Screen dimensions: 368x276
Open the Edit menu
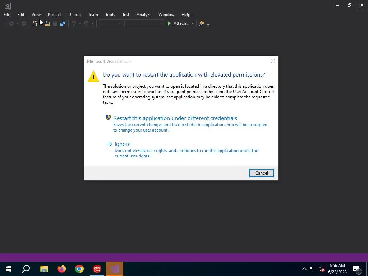[20, 14]
